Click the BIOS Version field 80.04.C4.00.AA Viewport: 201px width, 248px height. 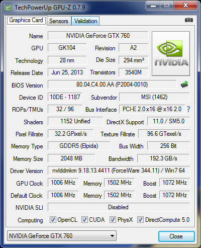coord(112,85)
